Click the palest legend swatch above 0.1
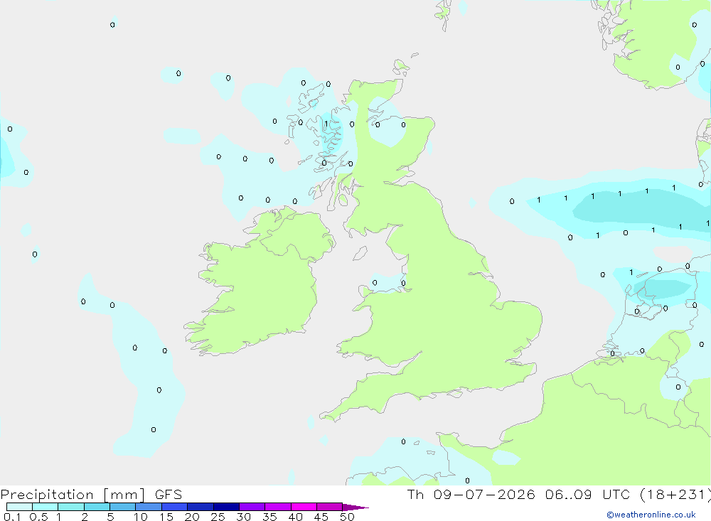This screenshot has width=711, height=521. coord(19,507)
